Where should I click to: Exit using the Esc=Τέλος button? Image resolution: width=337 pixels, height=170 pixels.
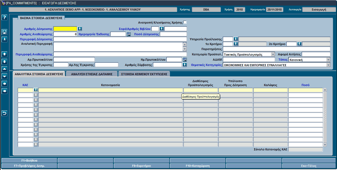pyautogui.click(x=309, y=166)
